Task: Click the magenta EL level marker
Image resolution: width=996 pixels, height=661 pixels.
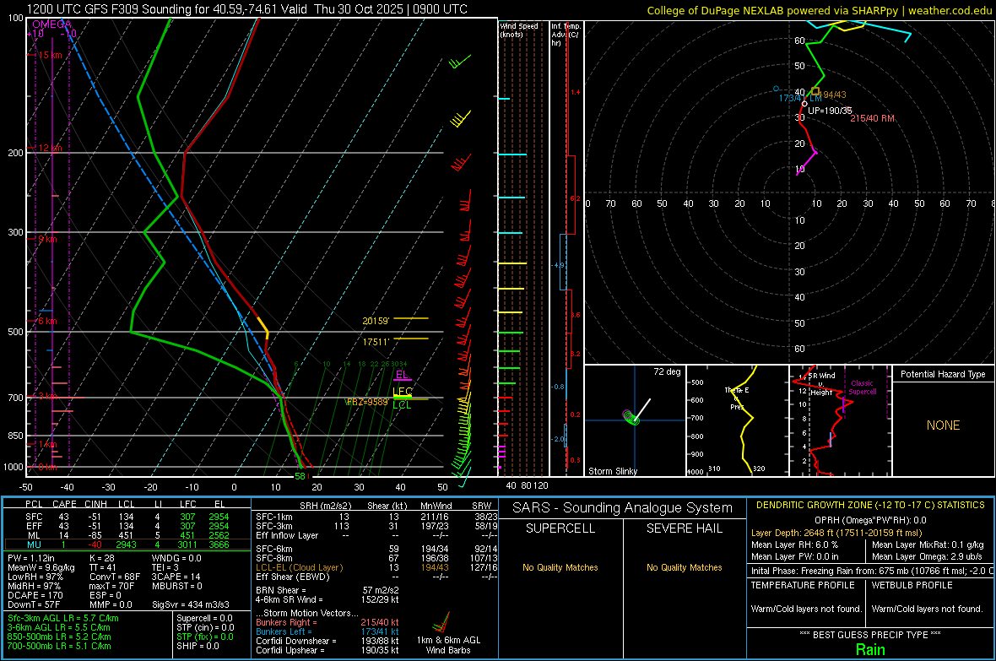Action: [402, 376]
